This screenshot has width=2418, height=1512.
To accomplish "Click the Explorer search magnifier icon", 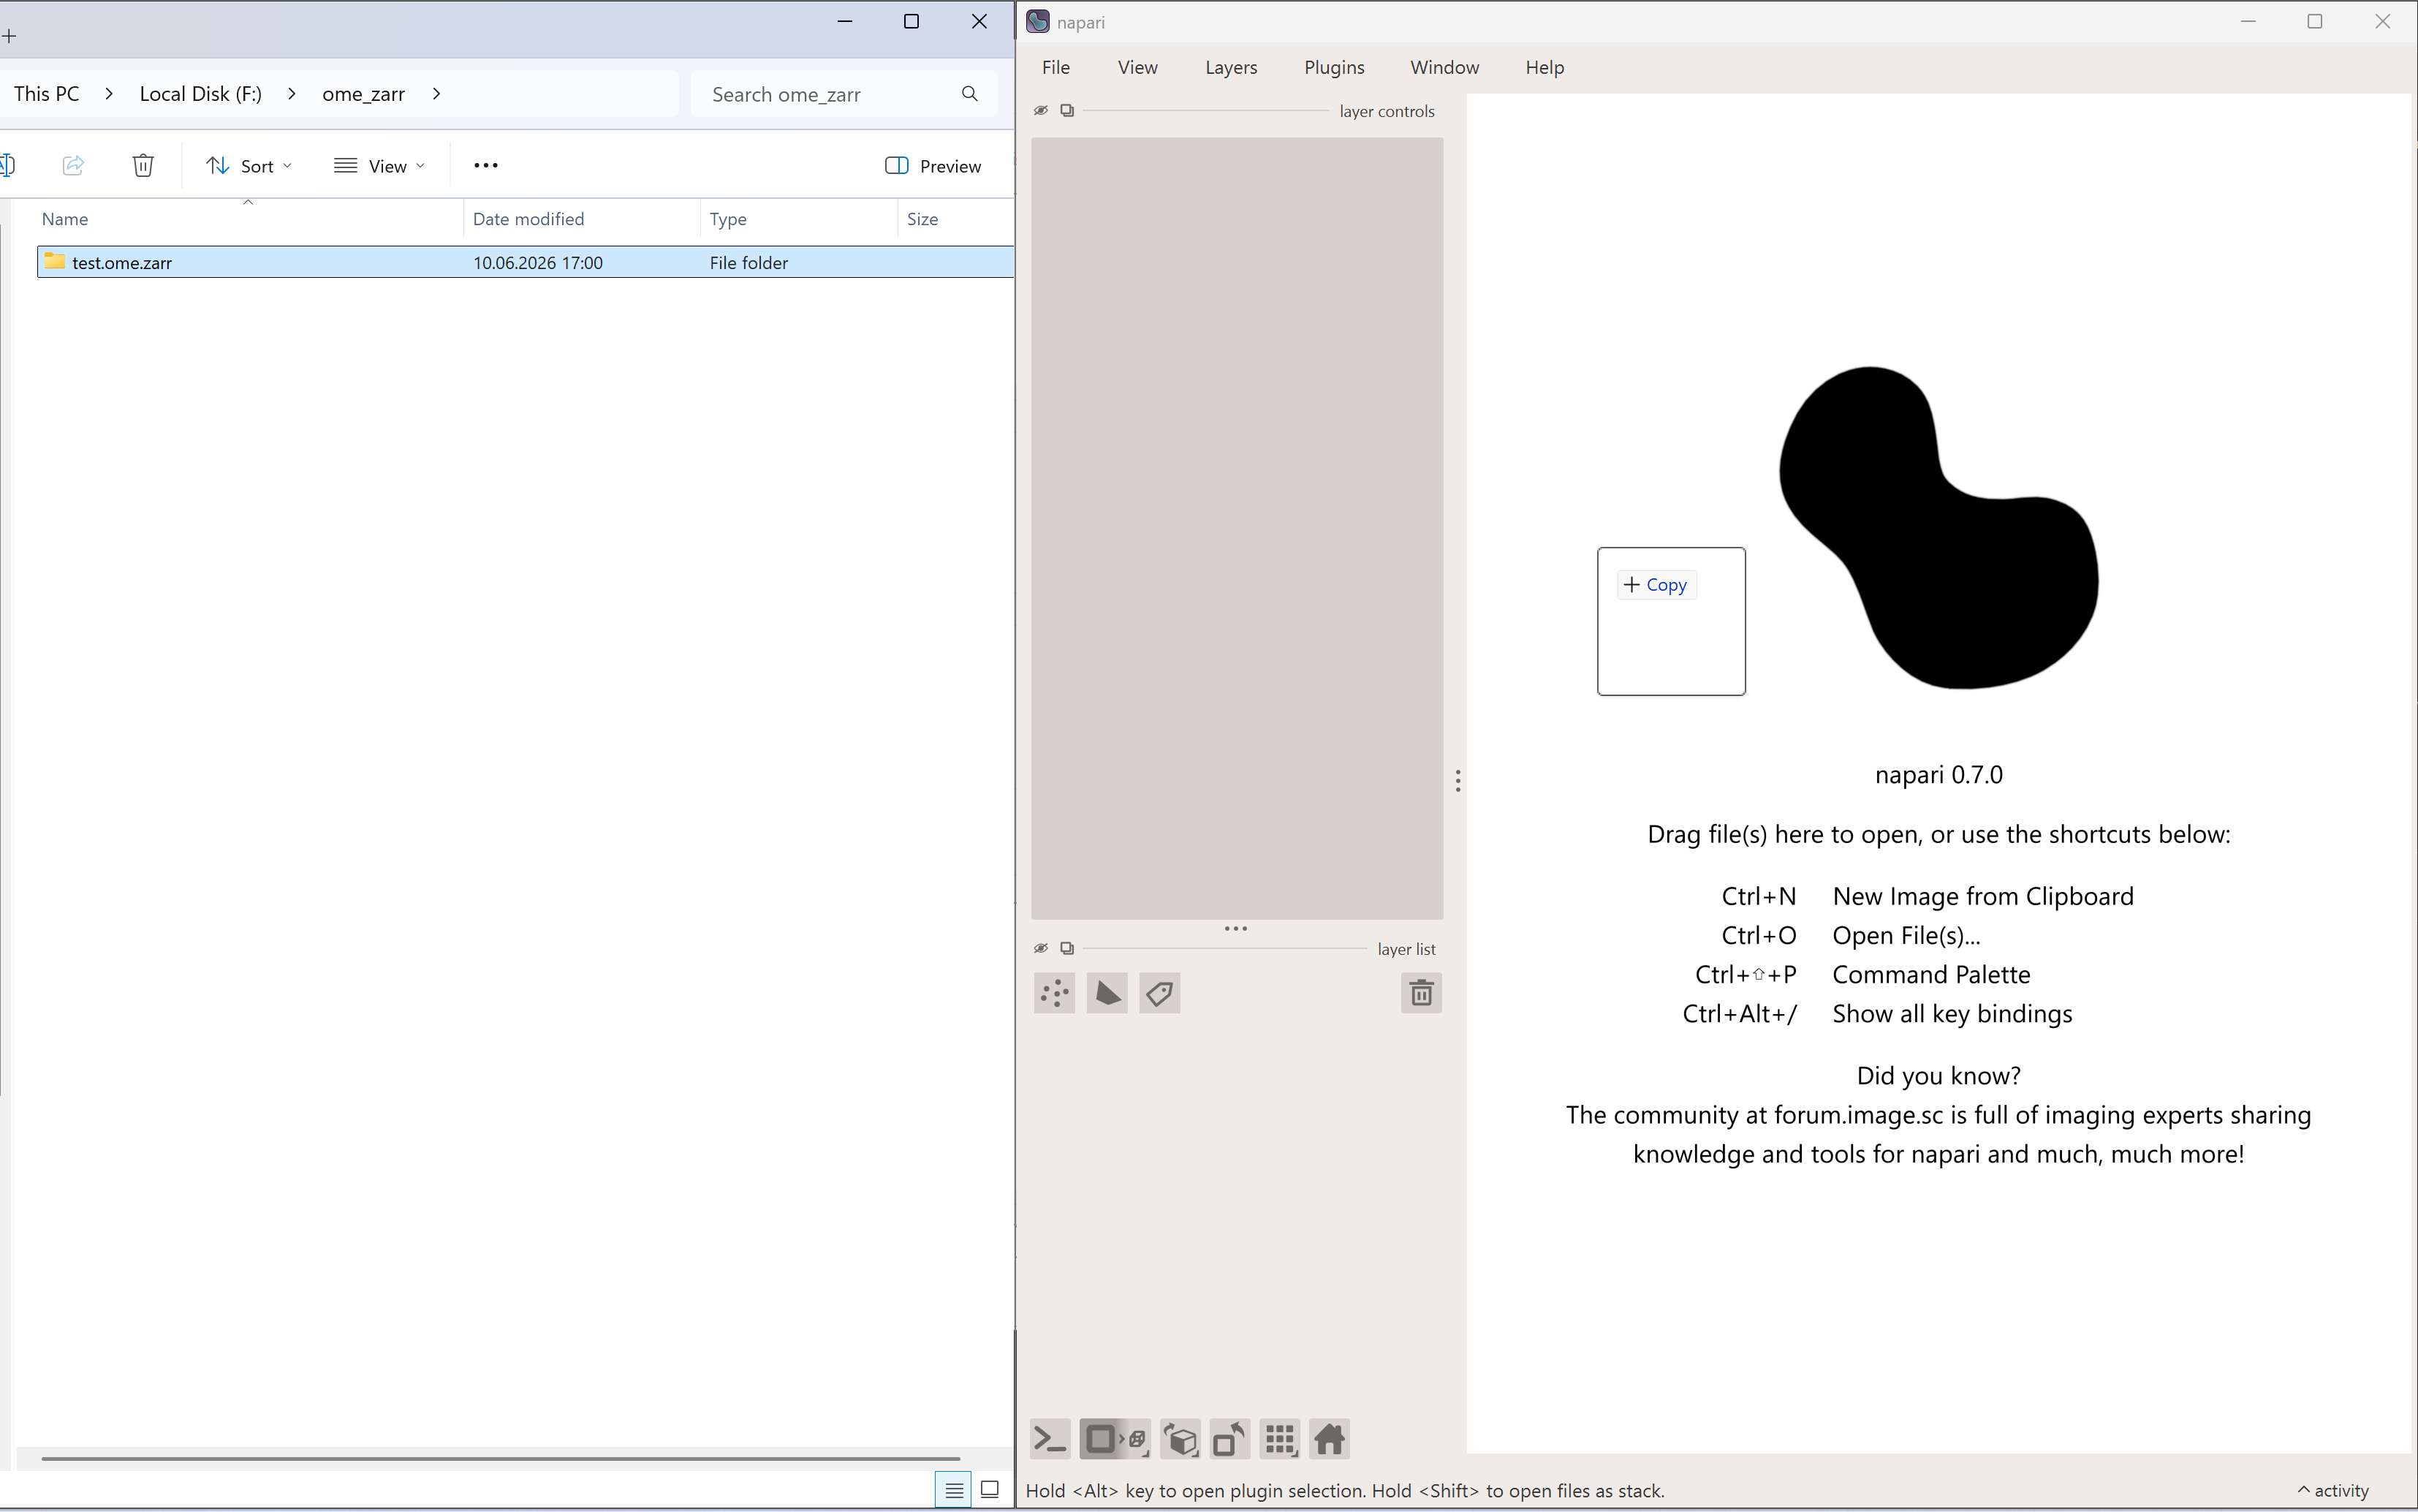I will click(x=969, y=94).
